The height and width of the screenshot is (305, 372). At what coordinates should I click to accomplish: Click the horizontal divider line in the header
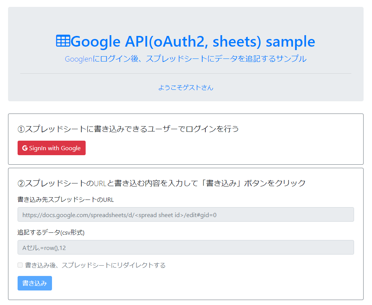coord(186,73)
